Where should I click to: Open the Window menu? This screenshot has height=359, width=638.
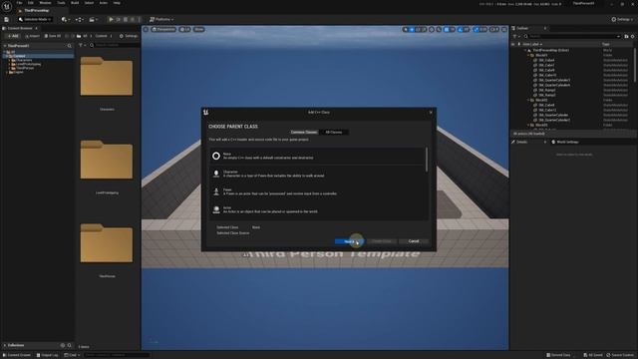click(x=45, y=3)
